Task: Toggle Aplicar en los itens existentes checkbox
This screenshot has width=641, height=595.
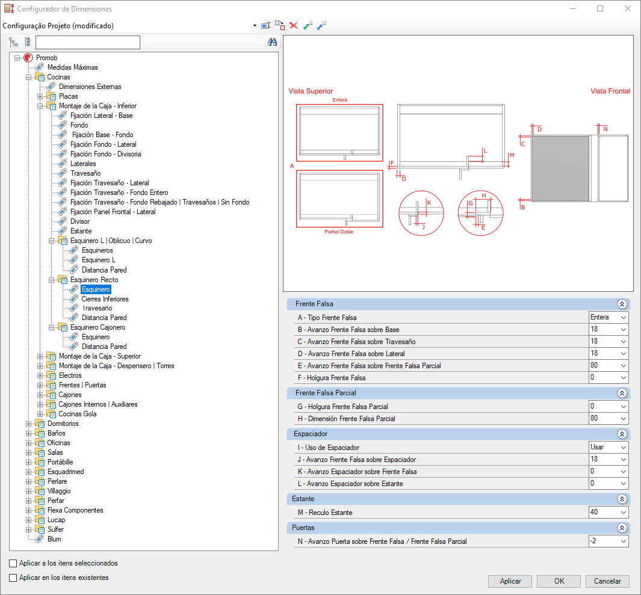Action: click(13, 578)
